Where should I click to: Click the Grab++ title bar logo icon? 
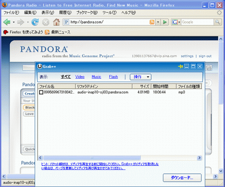(x=40, y=66)
